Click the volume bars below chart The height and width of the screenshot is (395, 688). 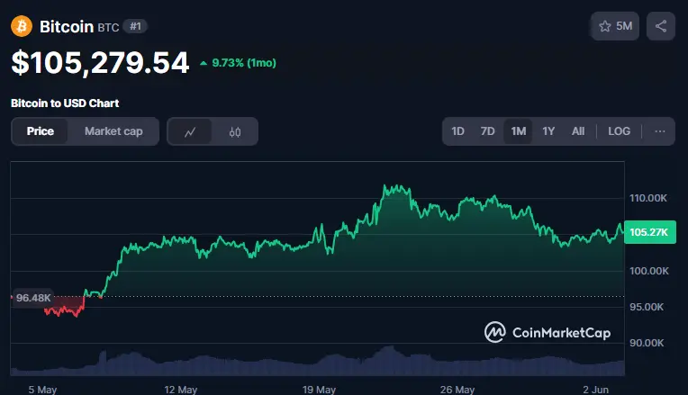[x=317, y=363]
